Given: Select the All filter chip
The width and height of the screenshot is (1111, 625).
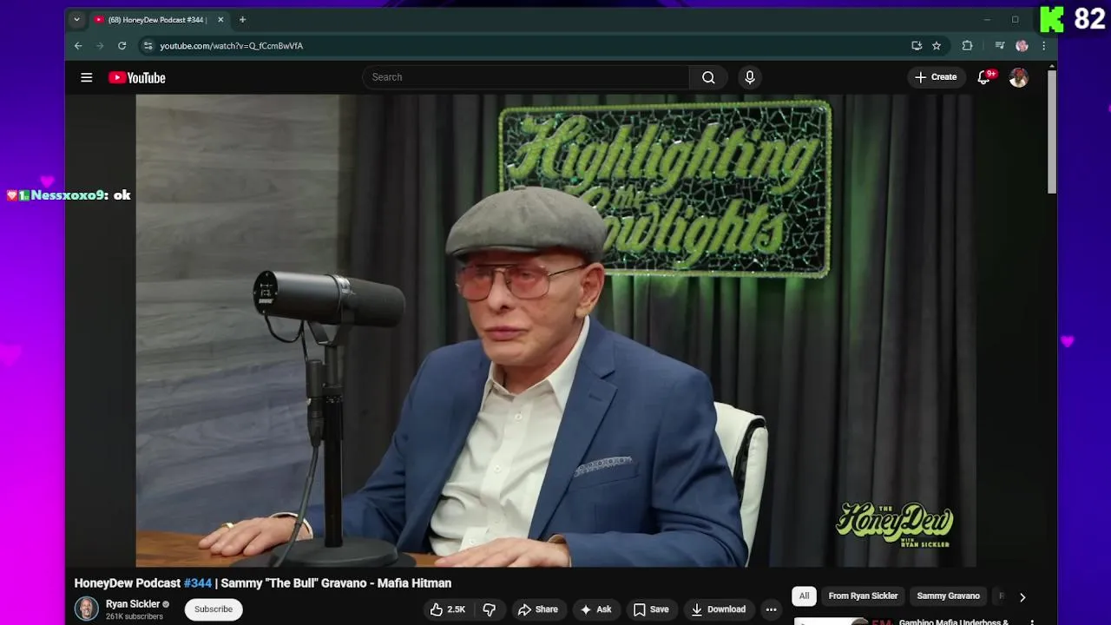Looking at the screenshot, I should click(x=804, y=596).
